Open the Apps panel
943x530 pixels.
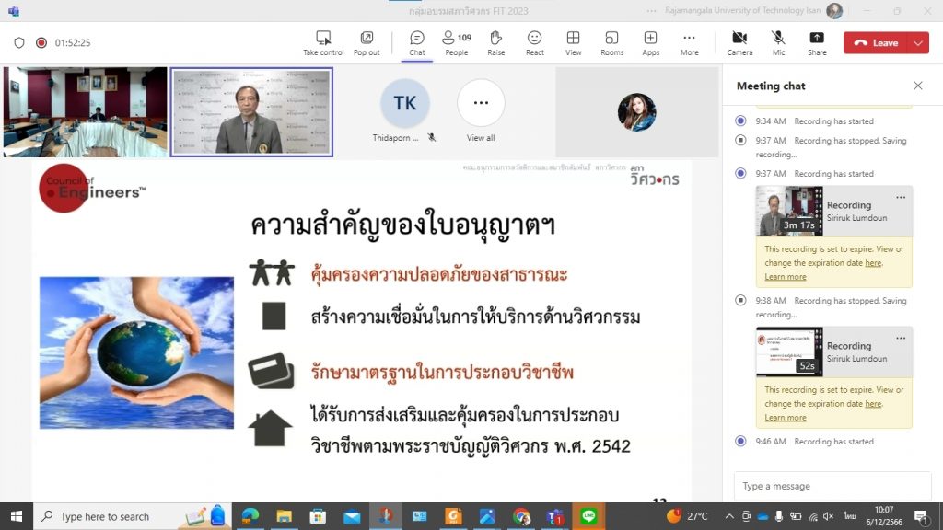click(x=650, y=42)
